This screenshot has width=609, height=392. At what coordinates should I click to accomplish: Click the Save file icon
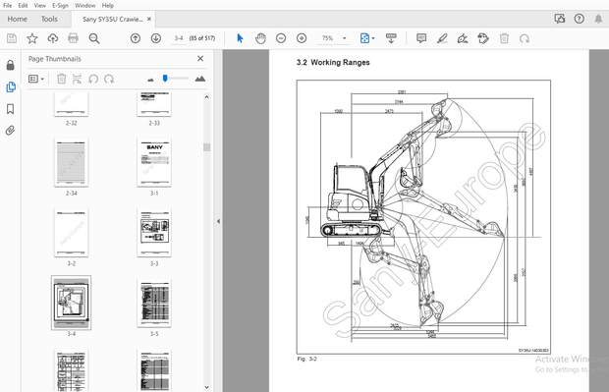12,38
